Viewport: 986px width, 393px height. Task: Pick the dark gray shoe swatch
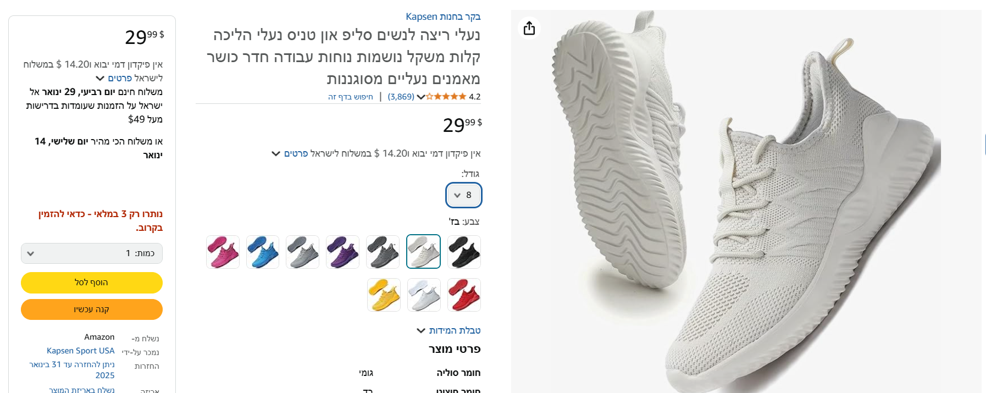[383, 252]
